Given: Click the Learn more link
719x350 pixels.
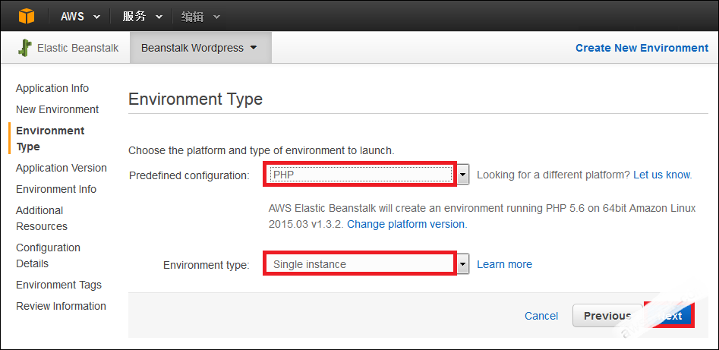Looking at the screenshot, I should (504, 264).
